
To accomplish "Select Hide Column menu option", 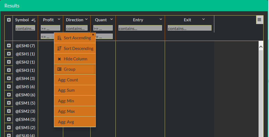I will click(x=75, y=59).
